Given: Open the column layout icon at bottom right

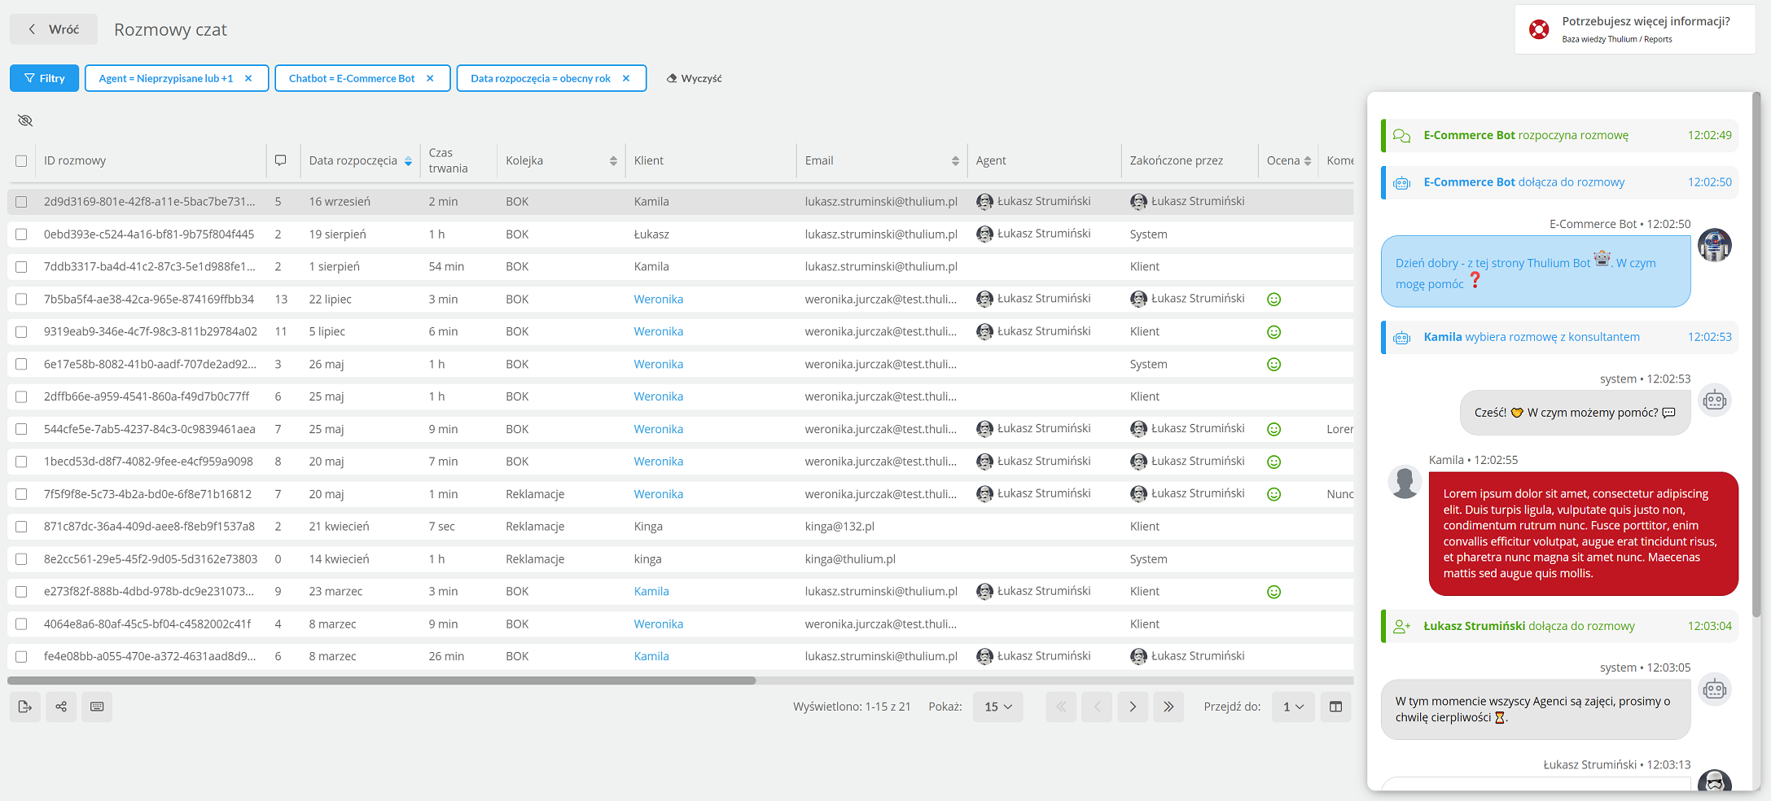Looking at the screenshot, I should pos(1335,707).
